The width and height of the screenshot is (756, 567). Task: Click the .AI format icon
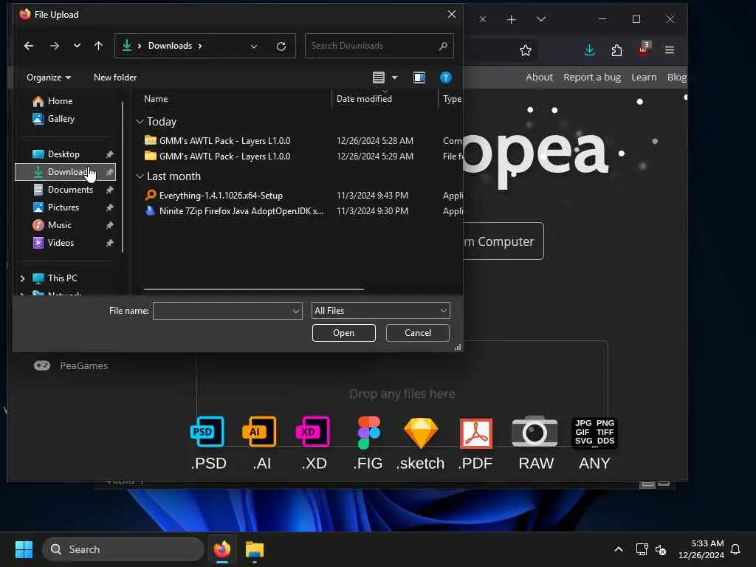pyautogui.click(x=260, y=432)
